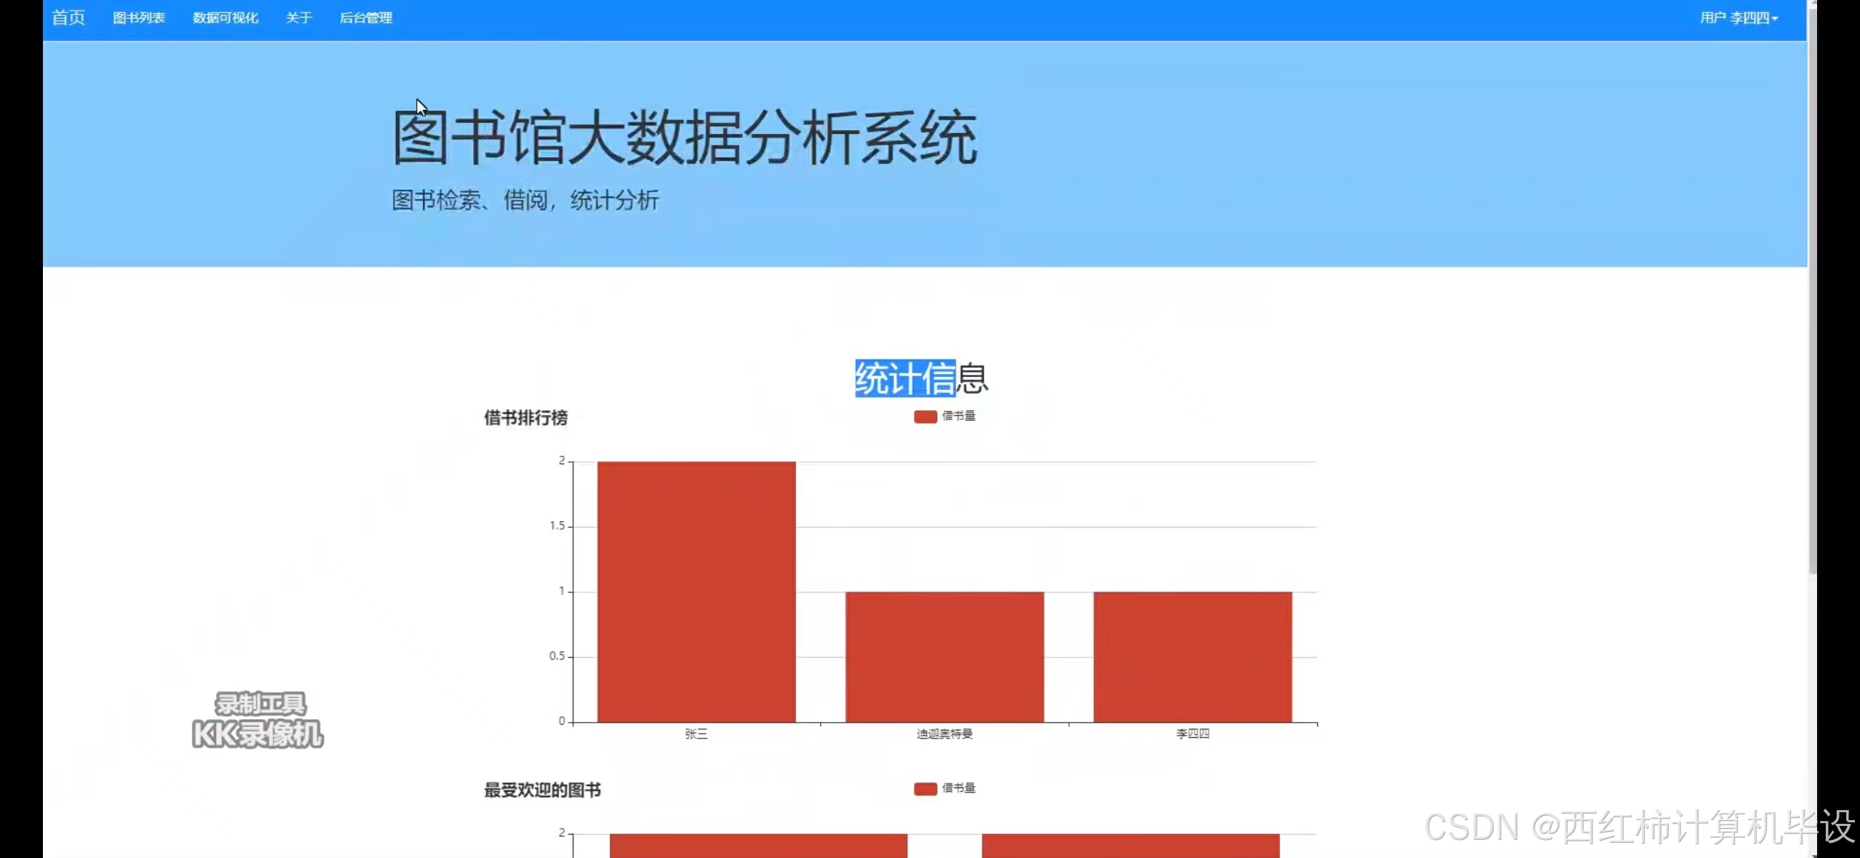Image resolution: width=1860 pixels, height=858 pixels.
Task: Navigate to 数据可视化 section
Action: 226,17
